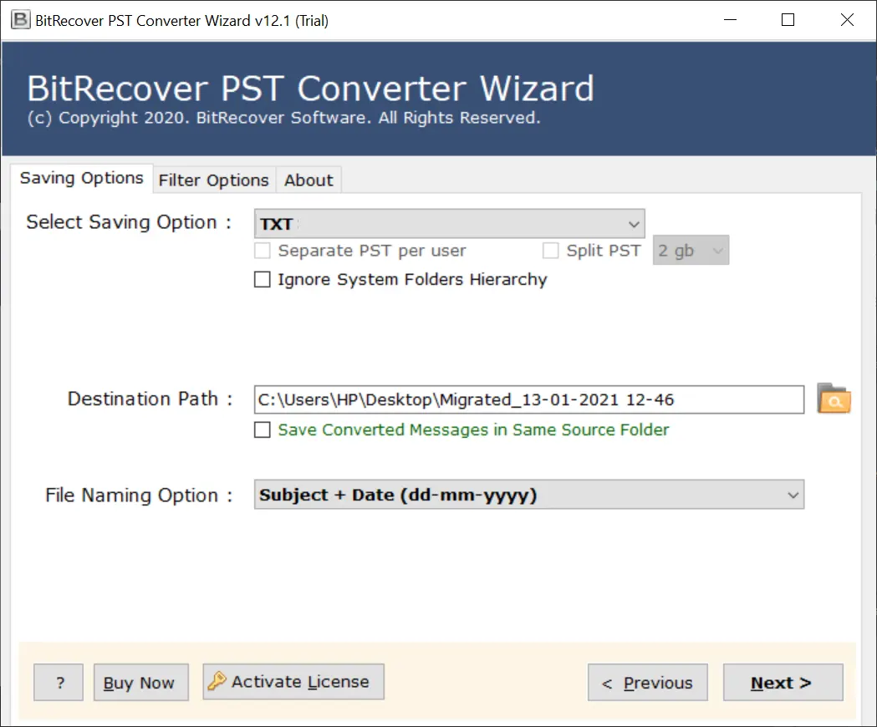Expand the File Naming Option dropdown

pos(528,495)
